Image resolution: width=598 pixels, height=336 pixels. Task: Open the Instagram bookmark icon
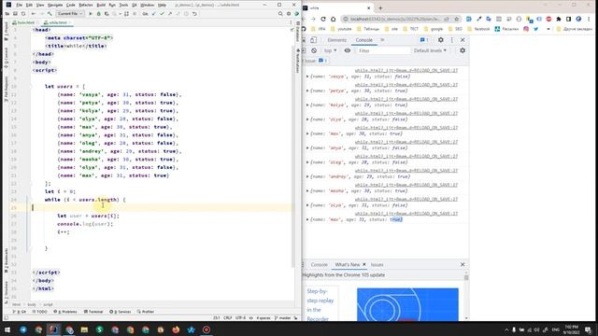[x=526, y=29]
